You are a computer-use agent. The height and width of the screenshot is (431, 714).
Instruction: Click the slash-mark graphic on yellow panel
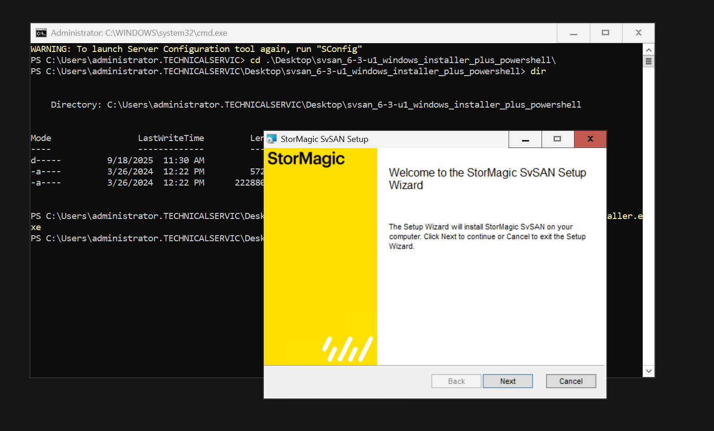(x=348, y=349)
